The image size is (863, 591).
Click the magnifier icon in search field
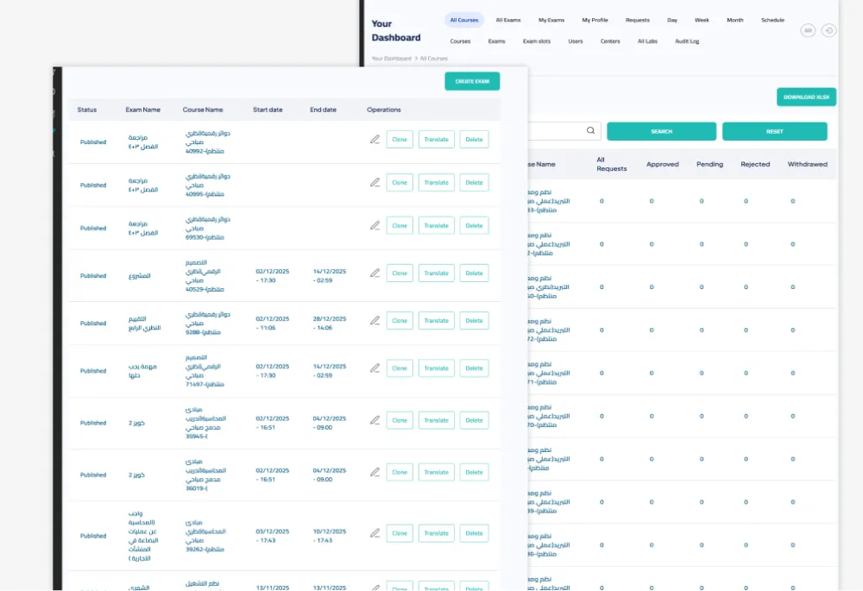pyautogui.click(x=591, y=131)
